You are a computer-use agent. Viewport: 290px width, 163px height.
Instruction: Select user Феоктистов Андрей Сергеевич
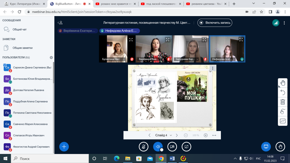(28, 147)
